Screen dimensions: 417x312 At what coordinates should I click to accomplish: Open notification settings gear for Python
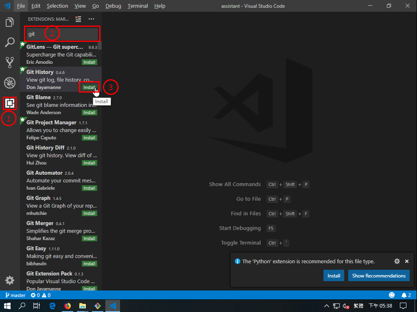pyautogui.click(x=397, y=261)
